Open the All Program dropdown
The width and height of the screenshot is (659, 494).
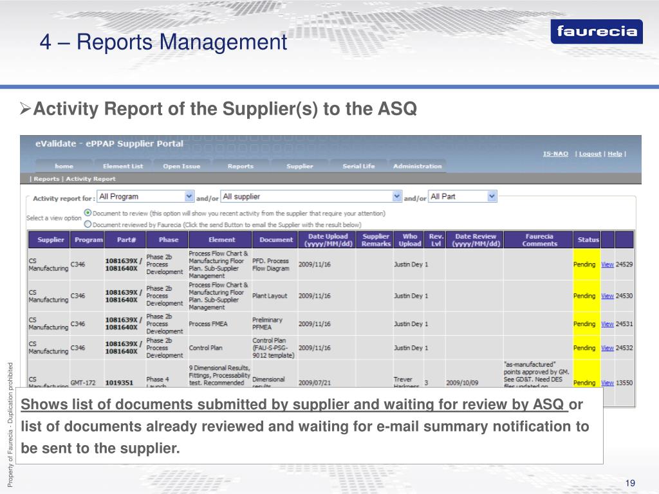click(x=145, y=196)
